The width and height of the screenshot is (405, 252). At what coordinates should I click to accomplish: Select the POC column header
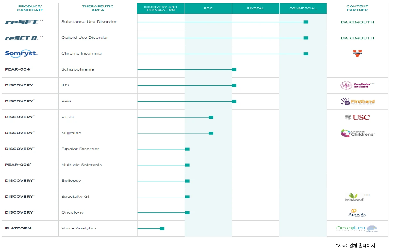coord(208,8)
